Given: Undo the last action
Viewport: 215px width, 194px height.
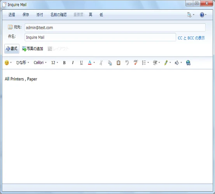Looking at the screenshot, I should pyautogui.click(x=127, y=63).
